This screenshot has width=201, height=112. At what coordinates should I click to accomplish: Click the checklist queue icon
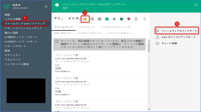[x=158, y=43]
